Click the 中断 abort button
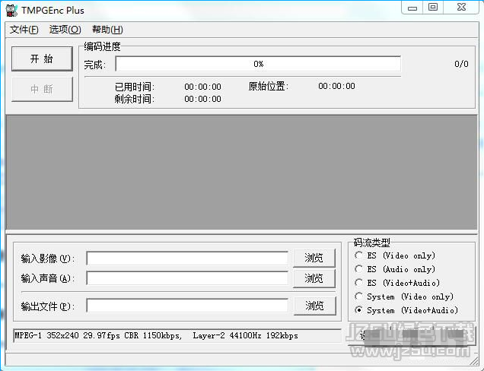Image resolution: width=484 pixels, height=371 pixels. [42, 89]
